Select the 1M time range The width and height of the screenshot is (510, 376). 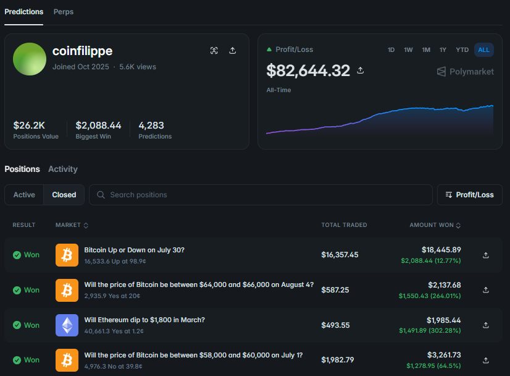coord(426,50)
